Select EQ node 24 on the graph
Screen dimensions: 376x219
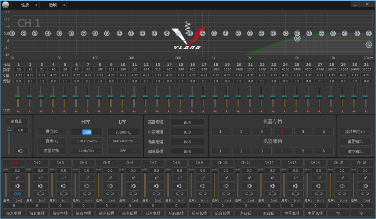[286, 33]
